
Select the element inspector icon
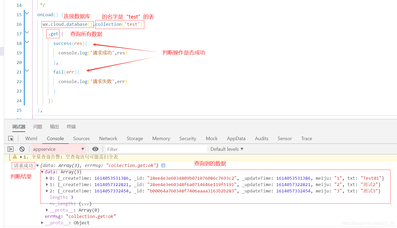(11, 139)
